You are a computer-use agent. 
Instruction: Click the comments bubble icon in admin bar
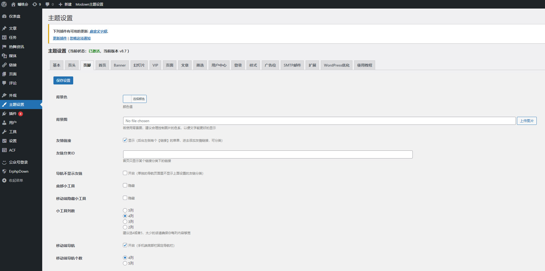coord(48,4)
